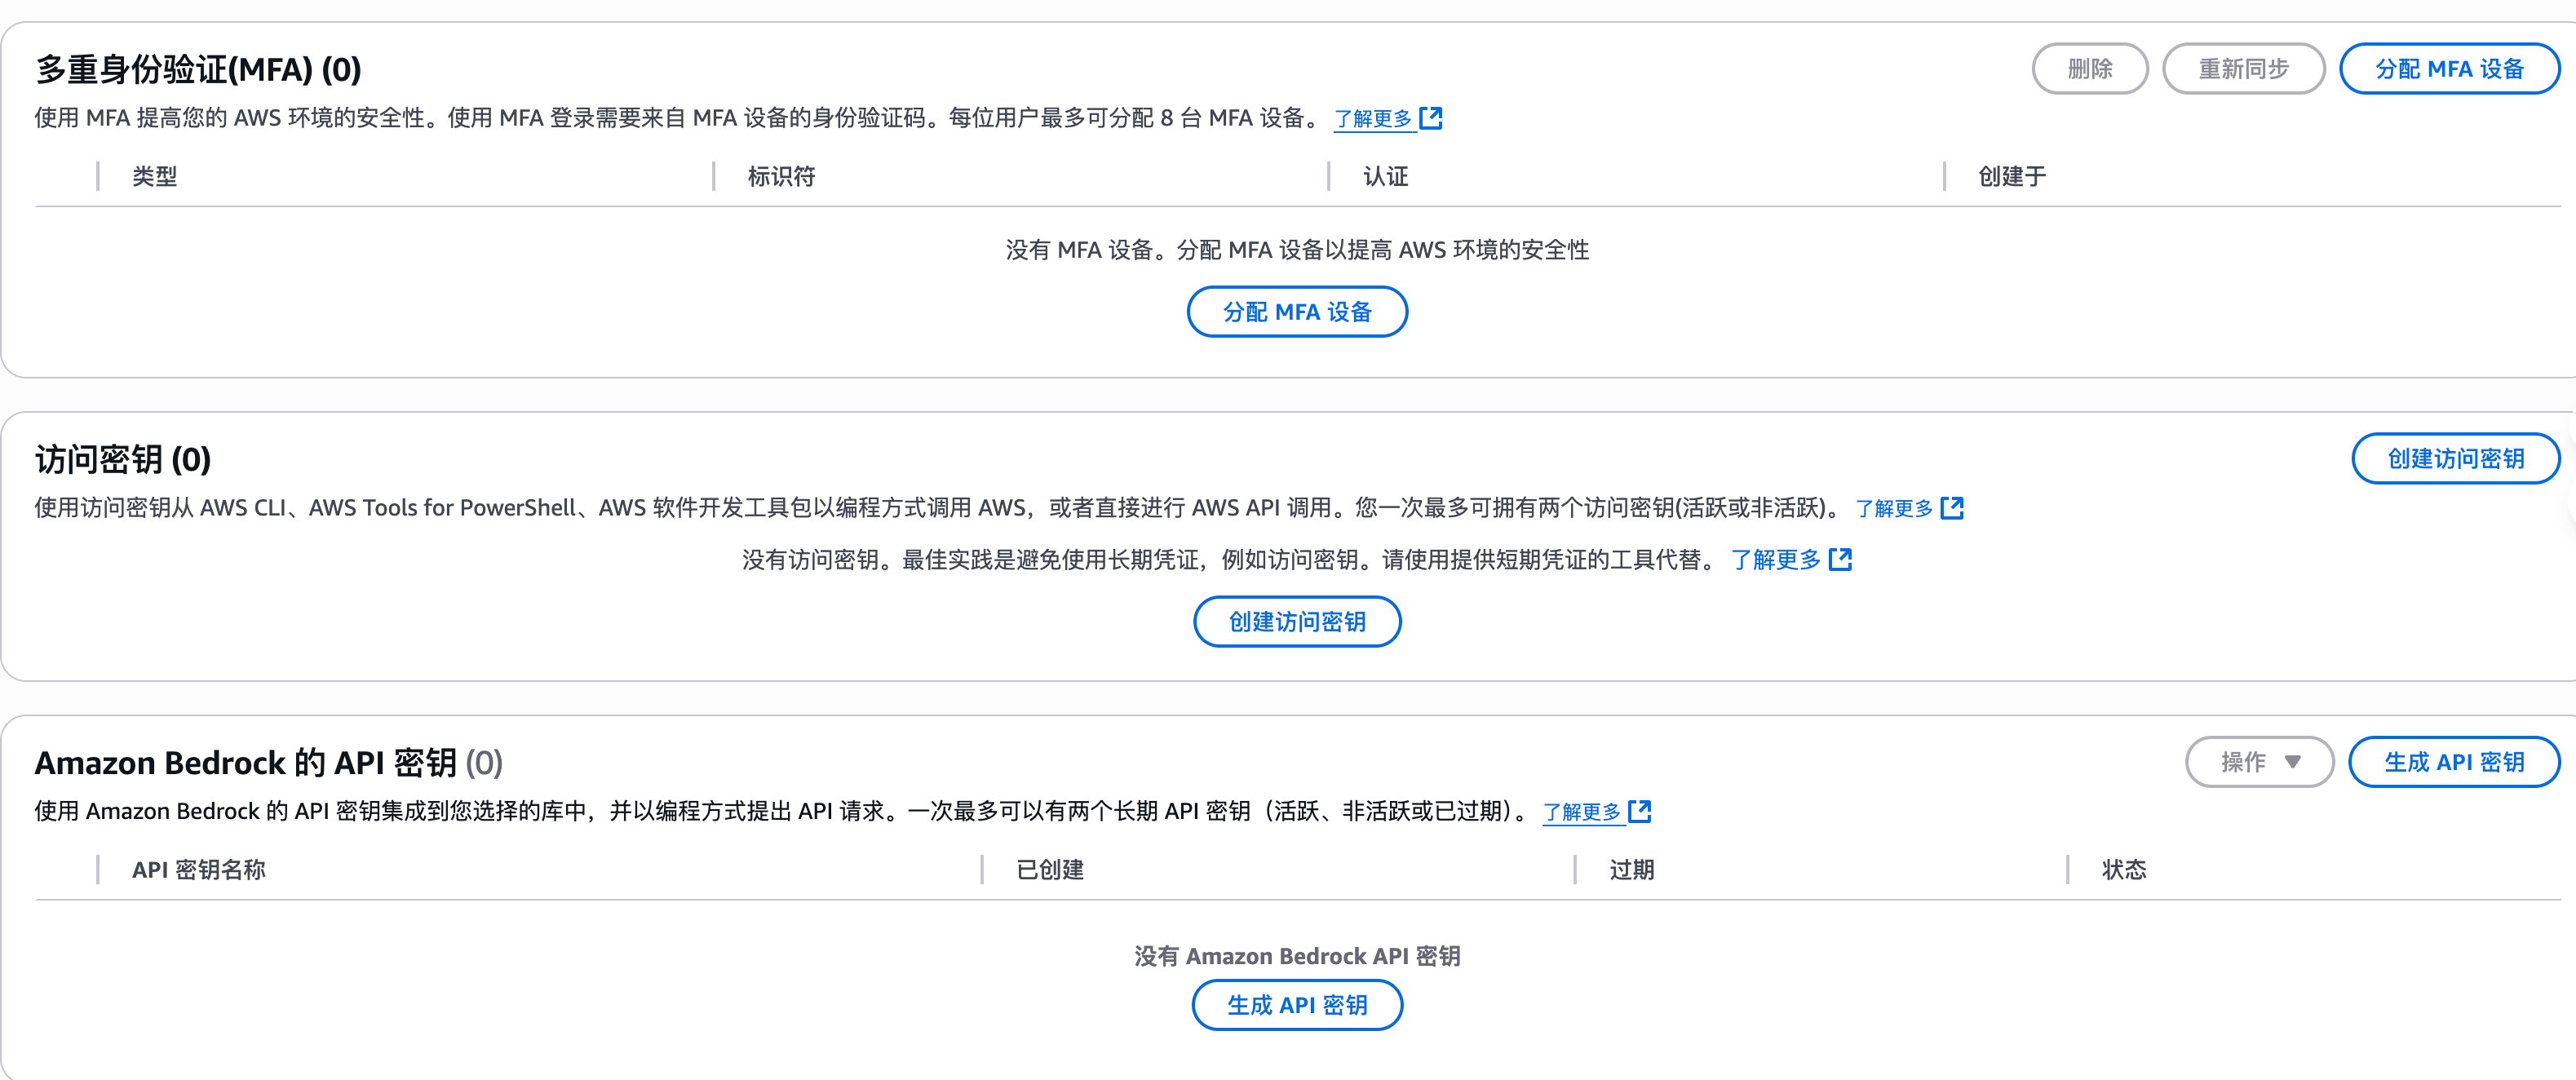This screenshot has width=2576, height=1080.
Task: Open 了解更多 link in Bedrock section
Action: (1581, 811)
